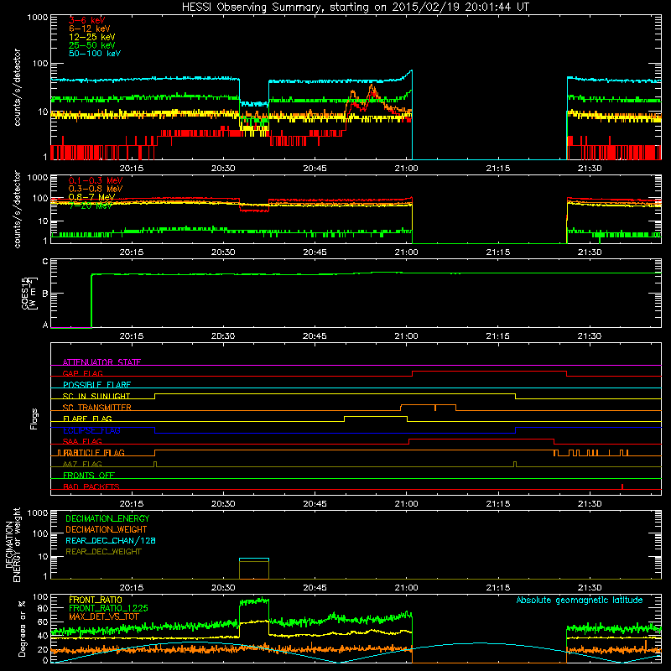
Task: Click the DECIMATION_ENERGY legend label
Action: click(107, 518)
